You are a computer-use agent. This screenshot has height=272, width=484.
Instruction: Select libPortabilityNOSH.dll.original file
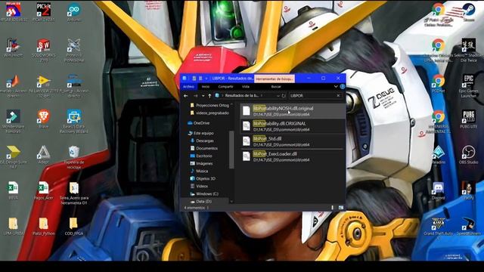293,111
